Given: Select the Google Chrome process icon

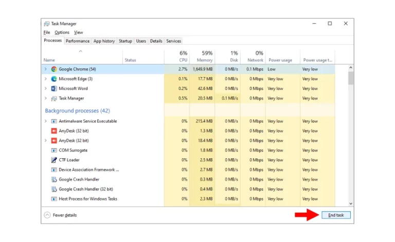Looking at the screenshot, I should (x=54, y=69).
